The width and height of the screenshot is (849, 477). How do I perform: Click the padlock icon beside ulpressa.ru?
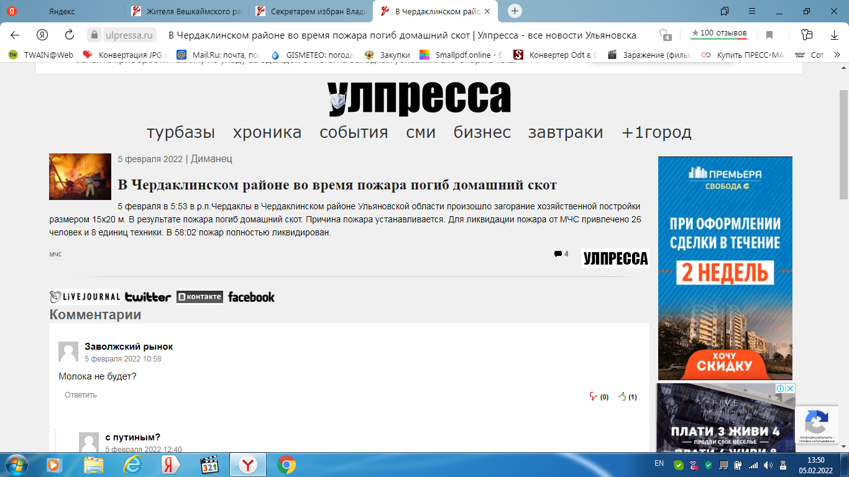94,35
